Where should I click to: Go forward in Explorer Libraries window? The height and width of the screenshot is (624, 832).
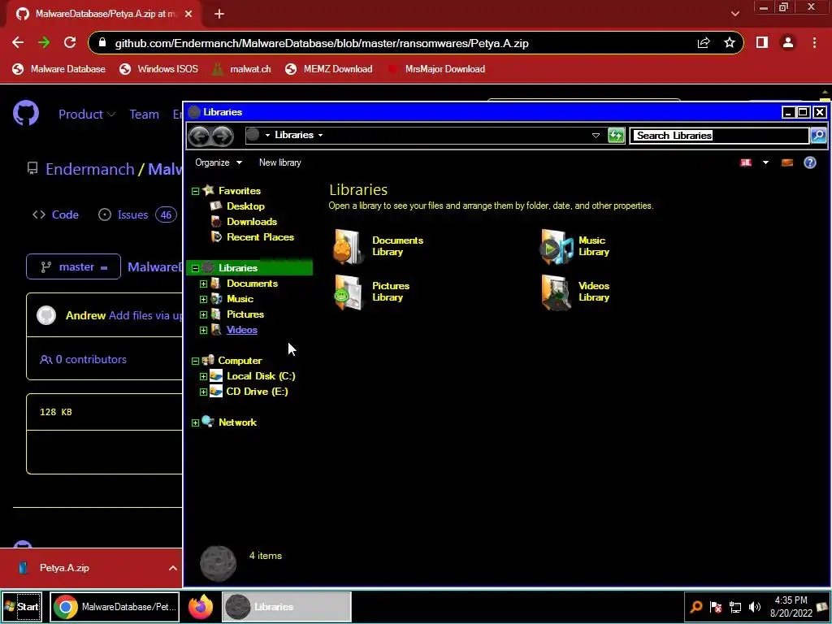click(x=223, y=136)
